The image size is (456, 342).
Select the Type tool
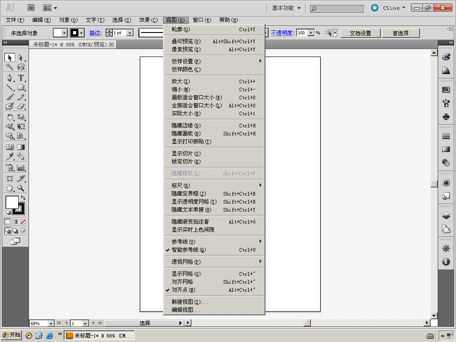click(20, 78)
